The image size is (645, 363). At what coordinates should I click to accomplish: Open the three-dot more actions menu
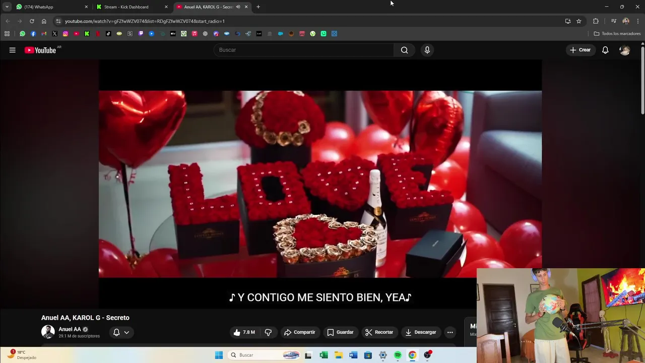pos(450,332)
